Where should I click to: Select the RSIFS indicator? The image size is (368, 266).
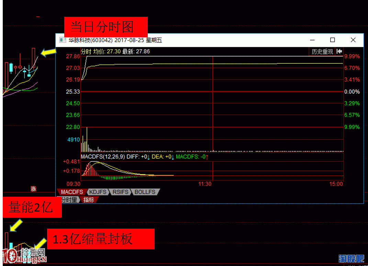point(120,192)
